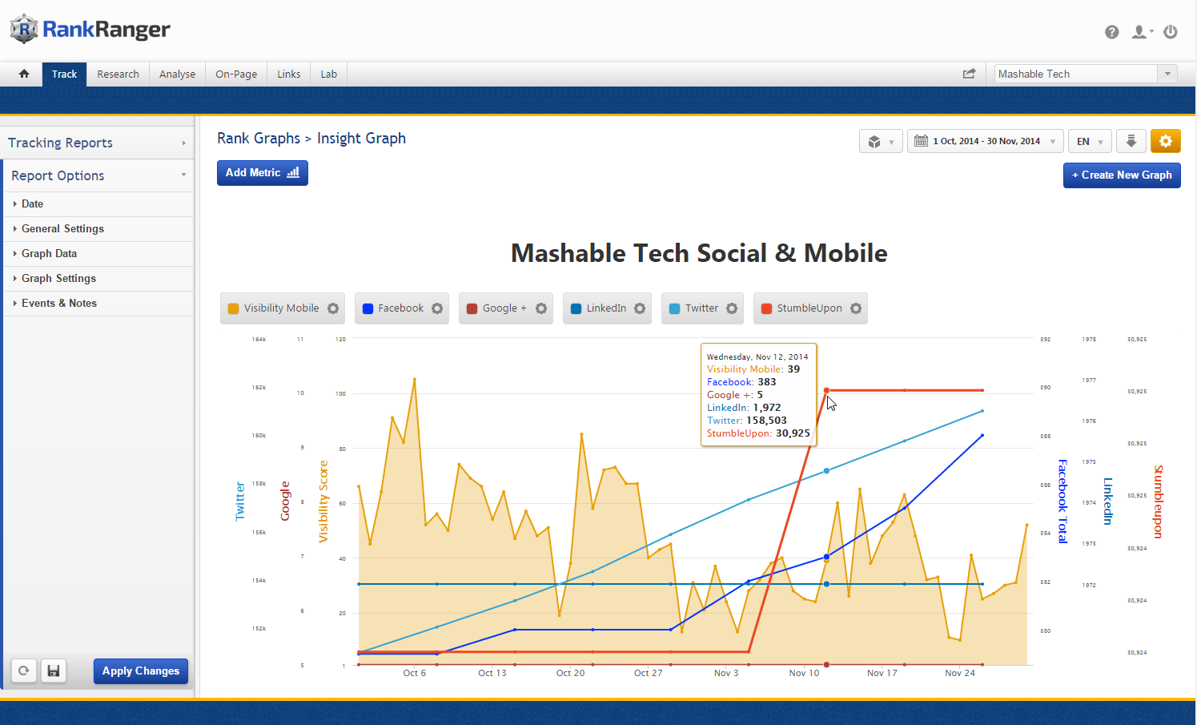This screenshot has width=1197, height=725.
Task: Click the Twitter axis label
Action: click(239, 501)
